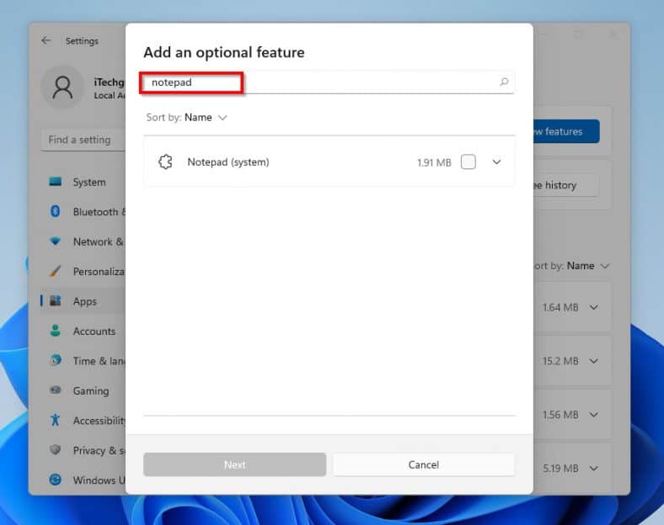
Task: Open Network settings category
Action: [83, 241]
